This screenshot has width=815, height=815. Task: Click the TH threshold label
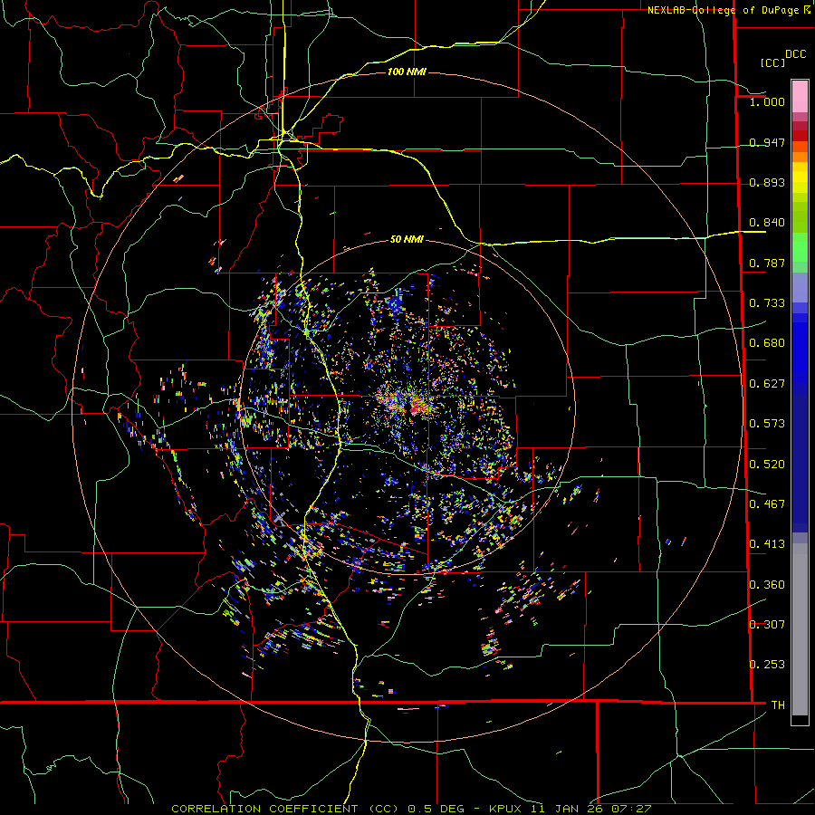[x=778, y=705]
